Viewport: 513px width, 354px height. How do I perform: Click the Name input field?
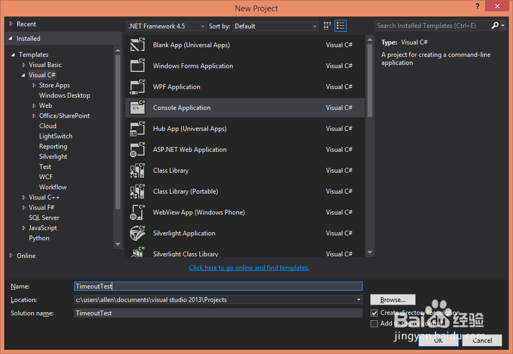pyautogui.click(x=218, y=286)
